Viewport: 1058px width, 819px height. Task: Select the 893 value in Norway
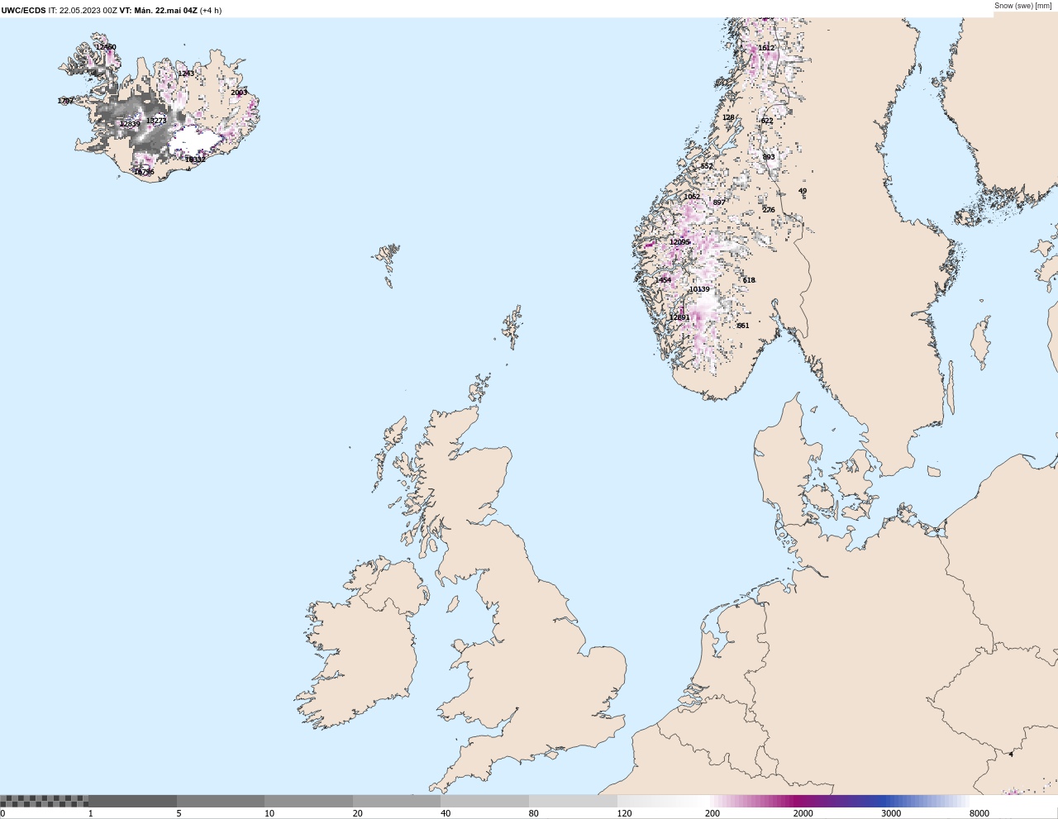[x=769, y=157]
